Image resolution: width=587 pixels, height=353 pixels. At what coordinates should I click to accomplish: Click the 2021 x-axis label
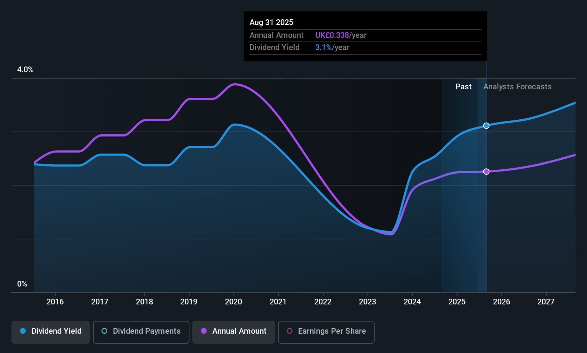coord(278,302)
